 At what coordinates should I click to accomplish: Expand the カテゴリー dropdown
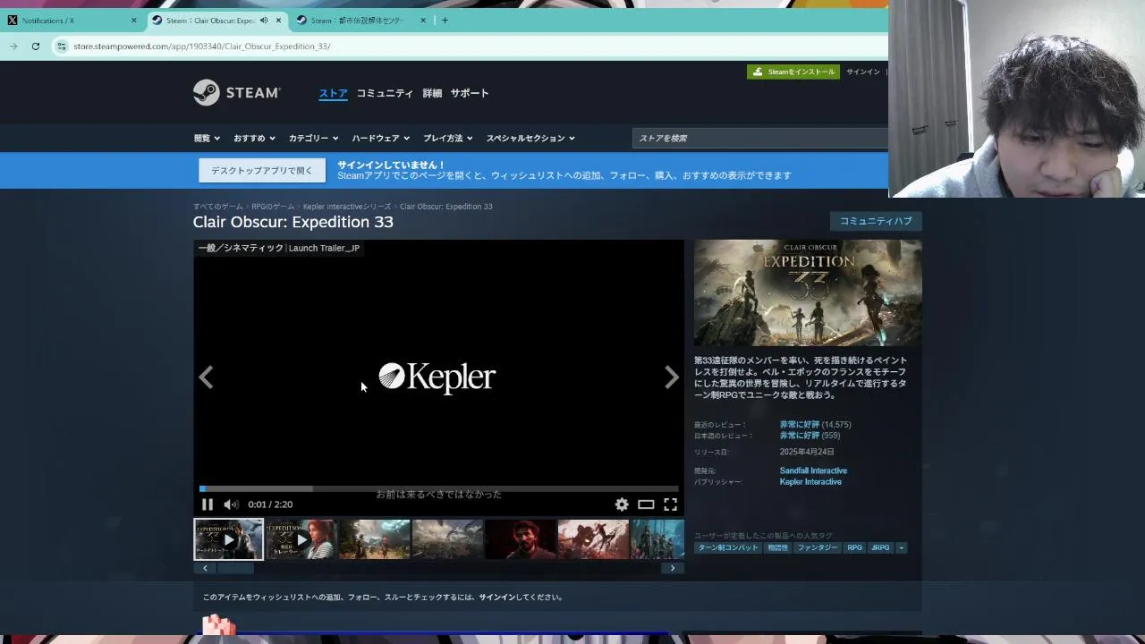[x=313, y=139]
